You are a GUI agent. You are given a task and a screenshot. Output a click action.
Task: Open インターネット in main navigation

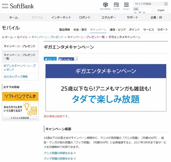(x=61, y=18)
